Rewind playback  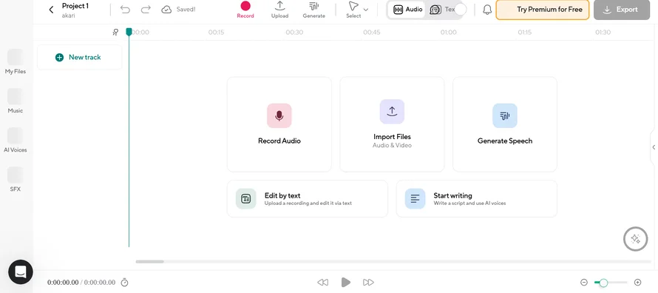(322, 283)
